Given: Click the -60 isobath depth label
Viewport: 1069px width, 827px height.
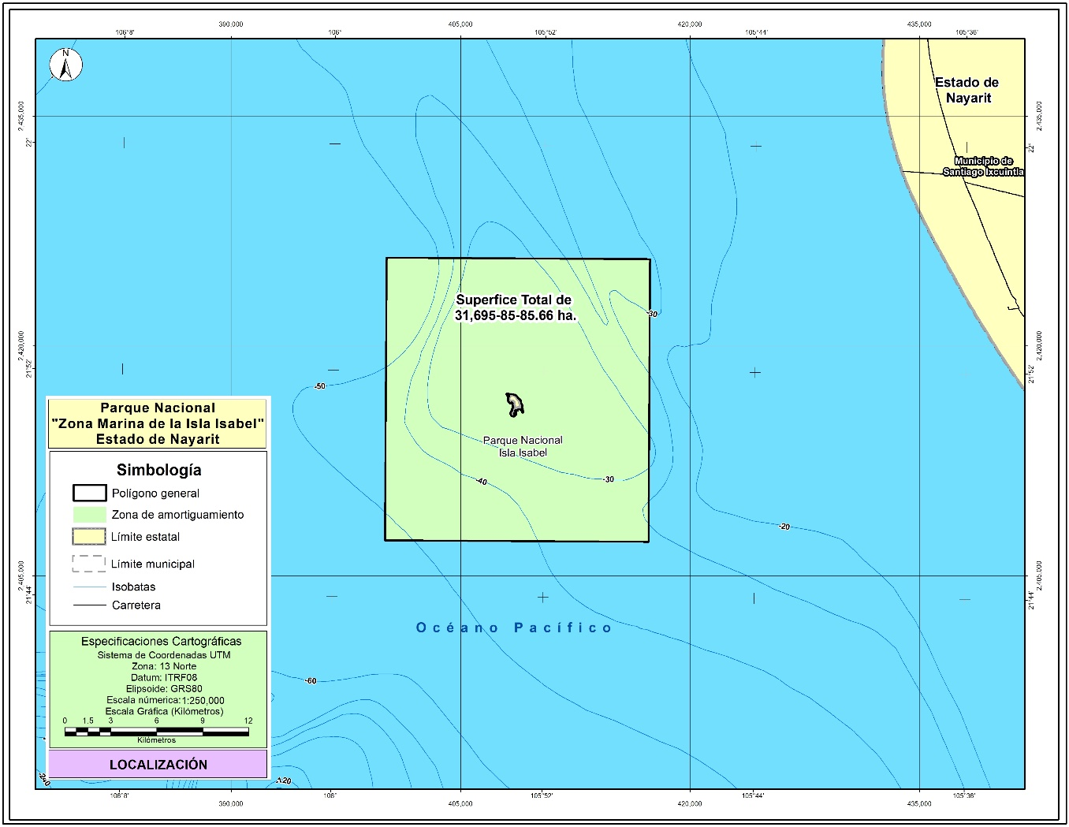Looking at the screenshot, I should coord(311,680).
